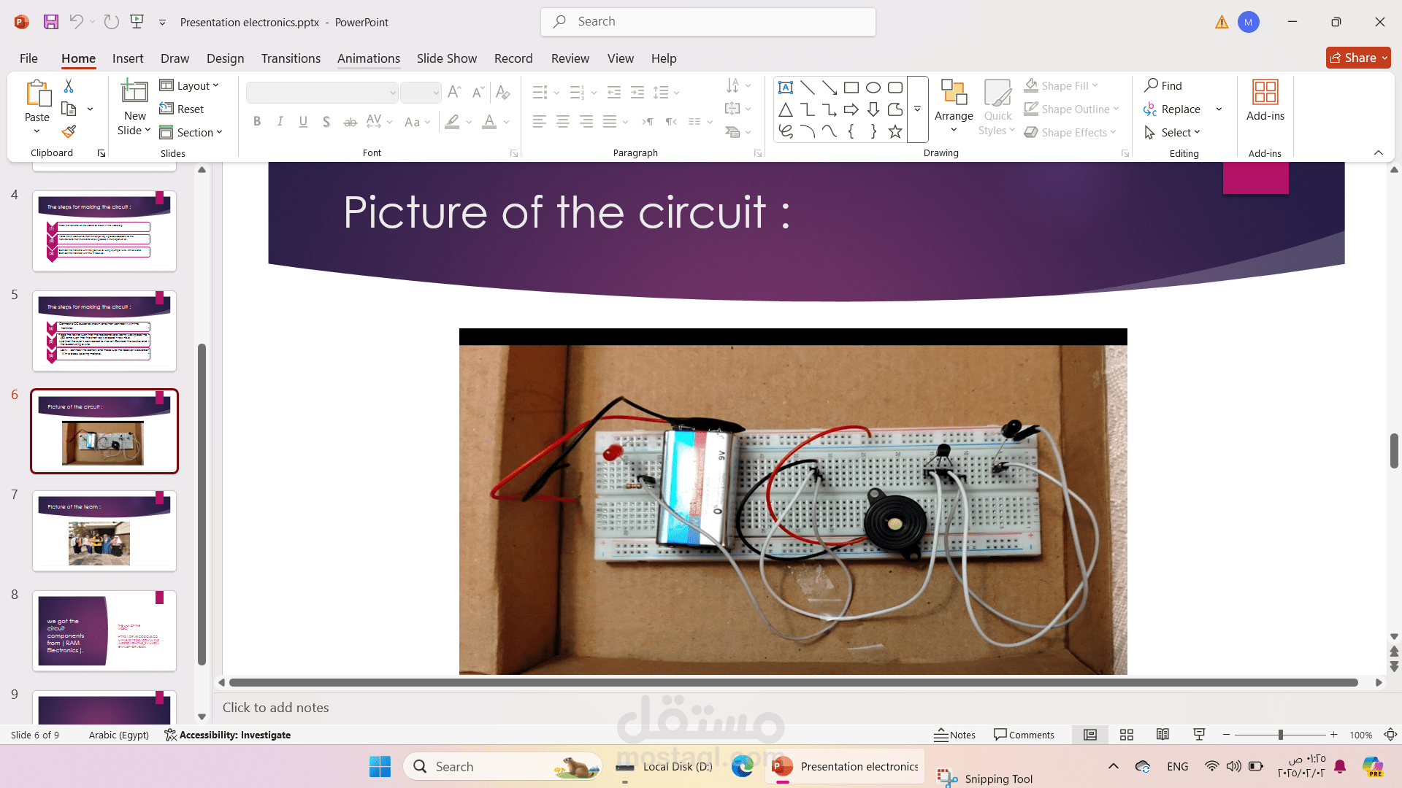Toggle the Notes pane

955,735
